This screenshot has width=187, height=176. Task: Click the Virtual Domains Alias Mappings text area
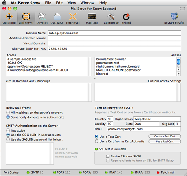[47, 92]
